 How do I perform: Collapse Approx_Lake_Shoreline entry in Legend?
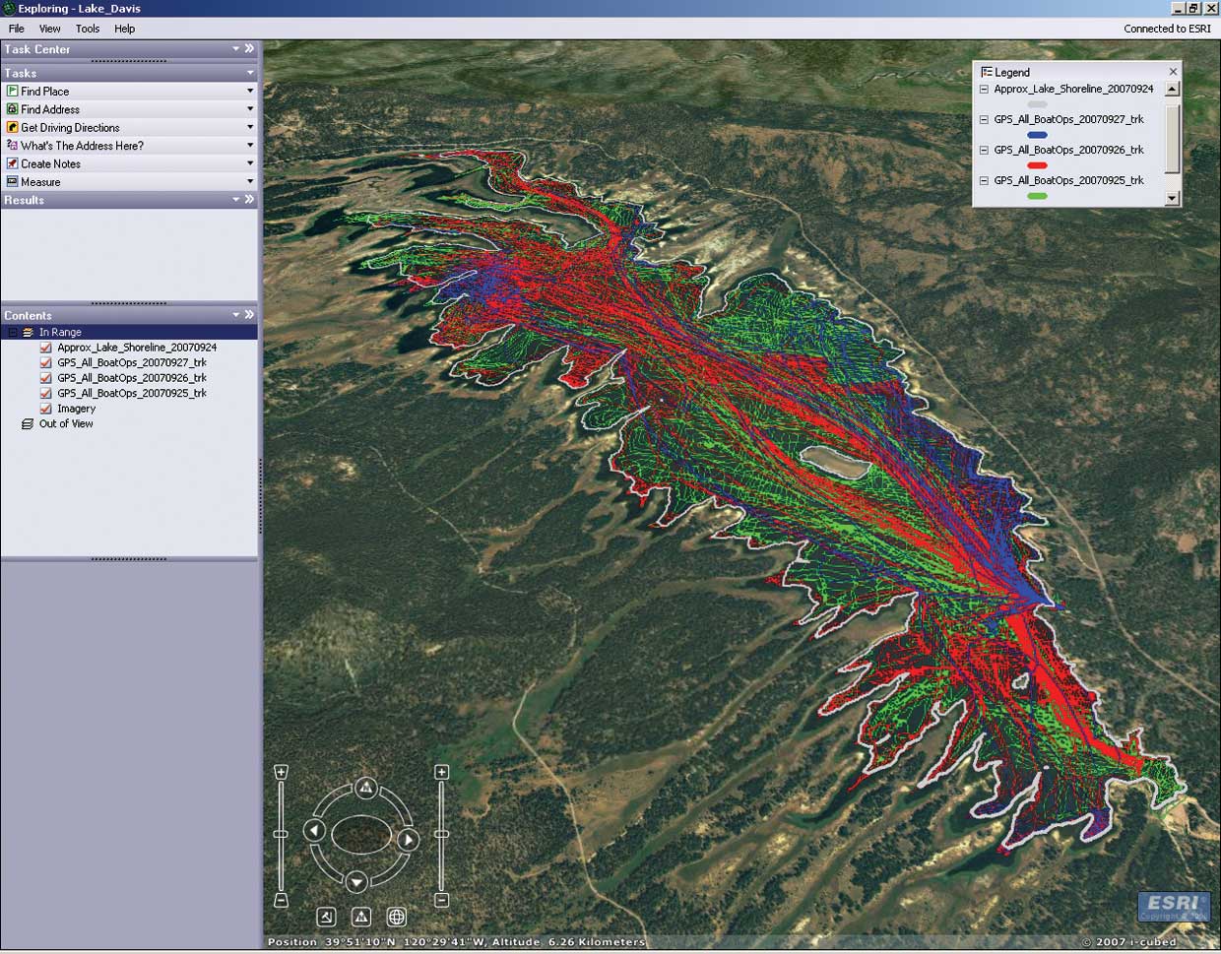tap(984, 89)
